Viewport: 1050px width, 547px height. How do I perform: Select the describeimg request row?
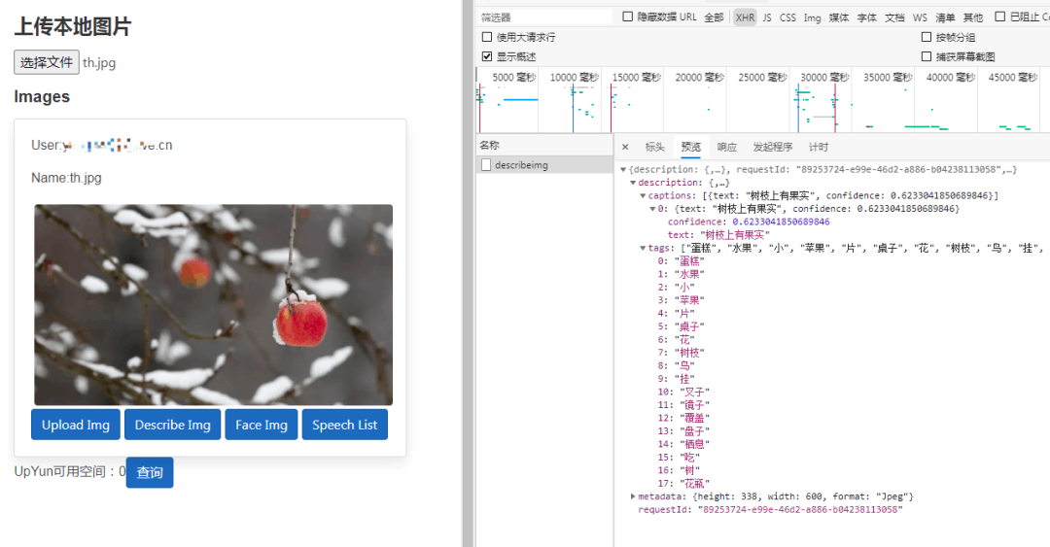pyautogui.click(x=544, y=165)
